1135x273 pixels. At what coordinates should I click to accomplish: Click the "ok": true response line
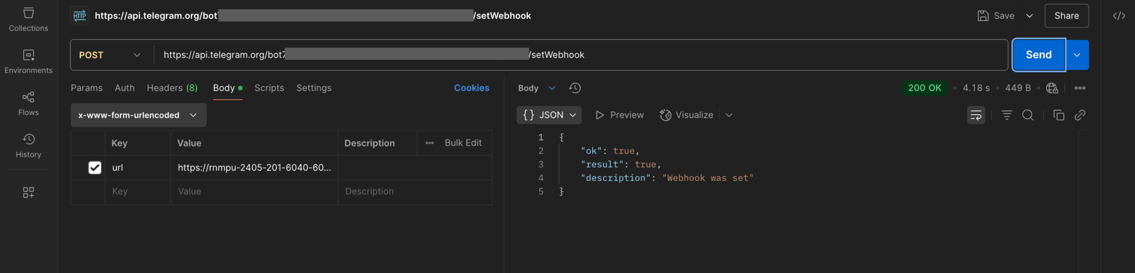(610, 151)
